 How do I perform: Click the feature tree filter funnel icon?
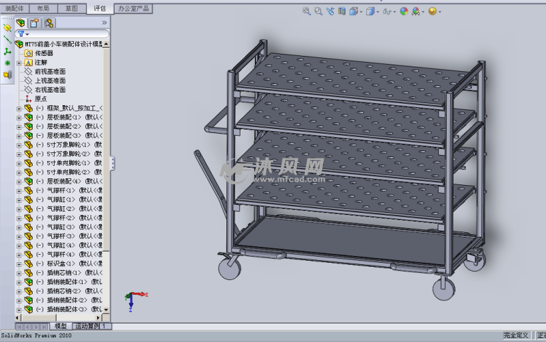(x=21, y=33)
